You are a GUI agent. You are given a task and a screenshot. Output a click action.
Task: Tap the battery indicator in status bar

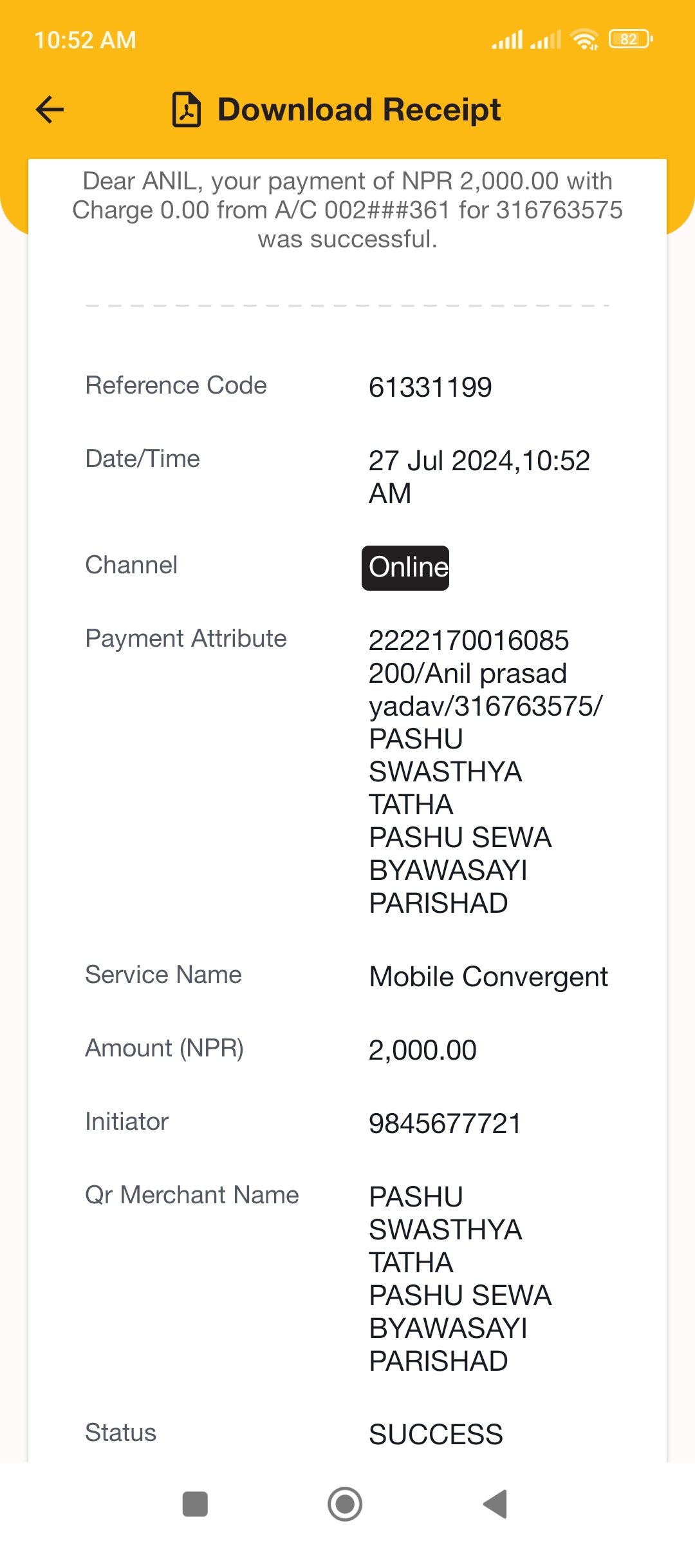[631, 39]
